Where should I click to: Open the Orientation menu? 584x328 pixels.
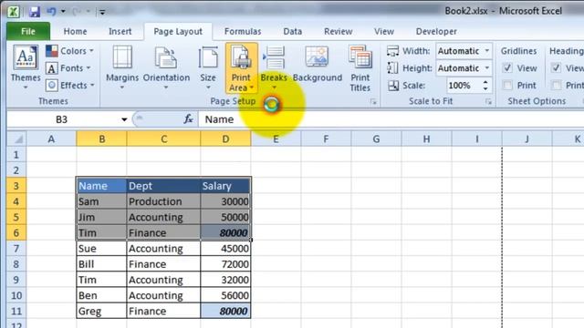point(166,67)
